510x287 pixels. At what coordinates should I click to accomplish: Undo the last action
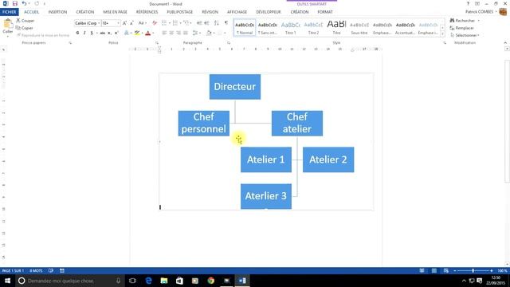24,3
